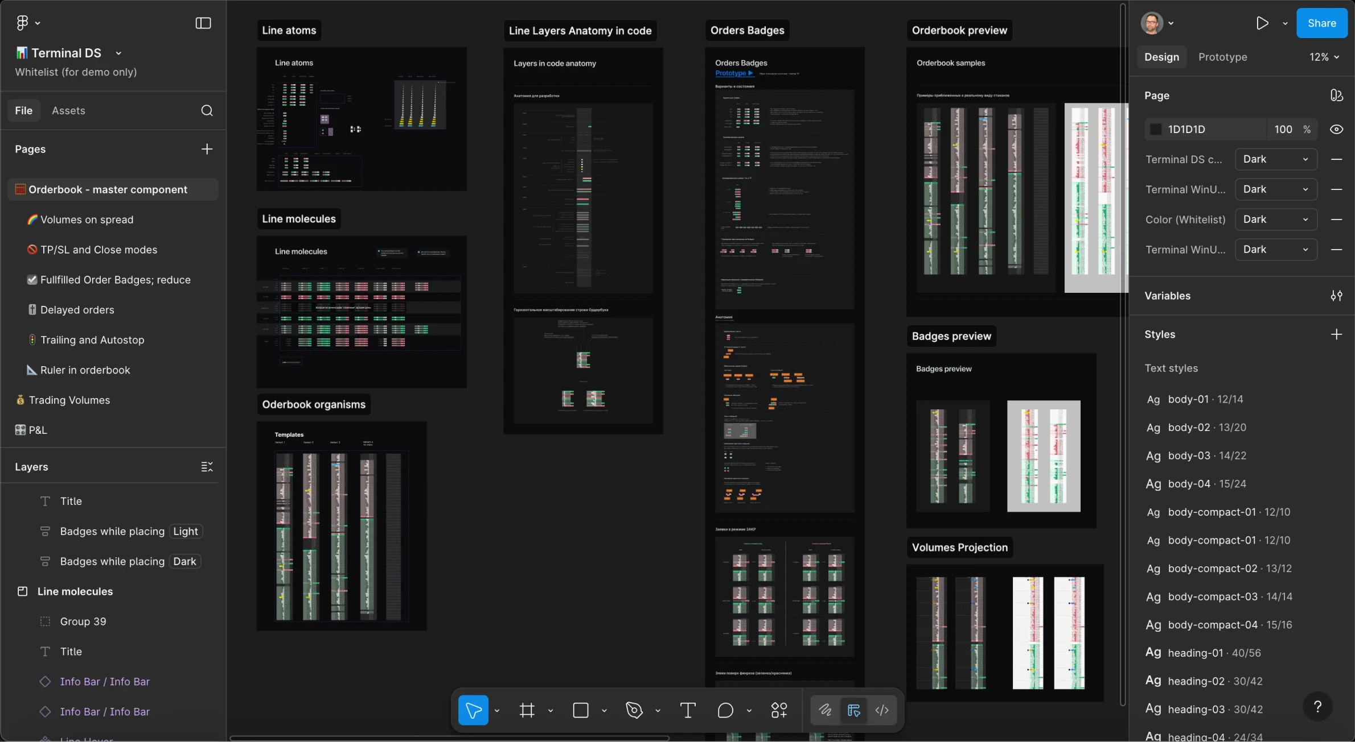Image resolution: width=1355 pixels, height=742 pixels.
Task: Expand Terminal DS file name menu
Action: 118,53
